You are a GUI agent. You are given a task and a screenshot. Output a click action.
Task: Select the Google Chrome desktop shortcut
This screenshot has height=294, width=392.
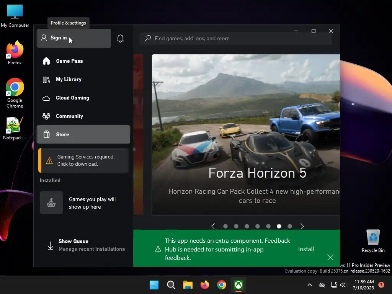click(15, 93)
